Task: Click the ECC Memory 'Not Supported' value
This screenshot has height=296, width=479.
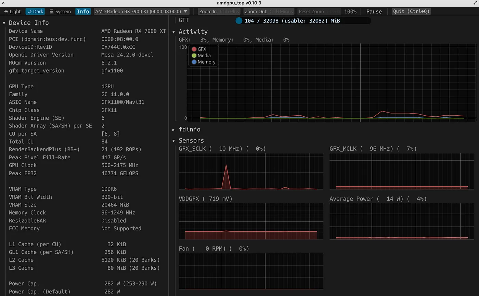Action: (121, 228)
